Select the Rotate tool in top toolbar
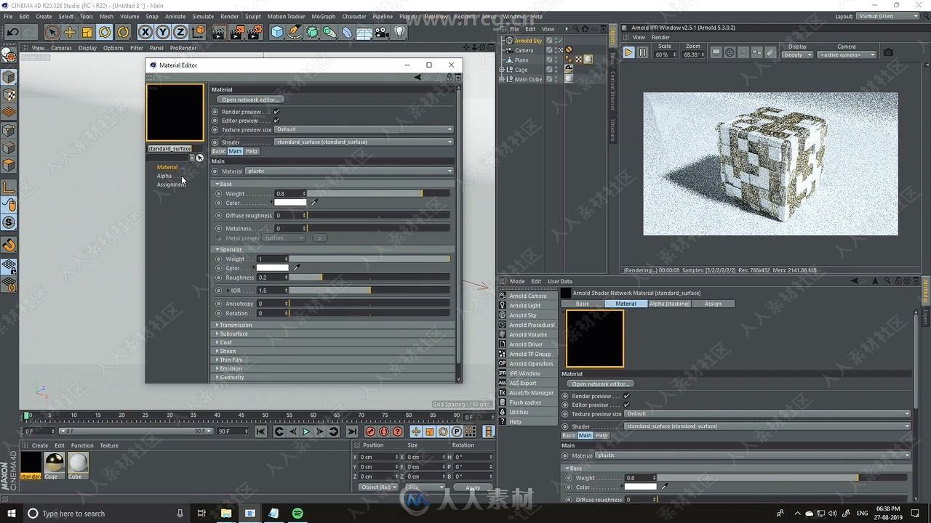 click(105, 32)
